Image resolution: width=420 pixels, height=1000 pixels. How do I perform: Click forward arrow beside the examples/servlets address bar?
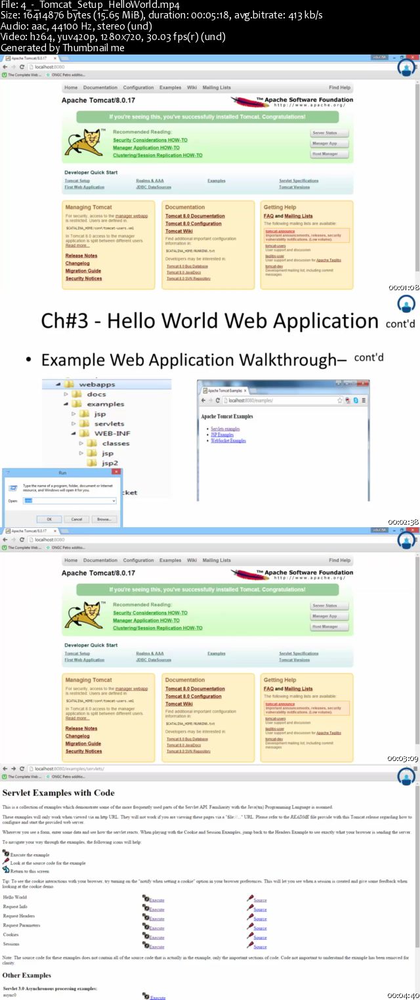[14, 768]
